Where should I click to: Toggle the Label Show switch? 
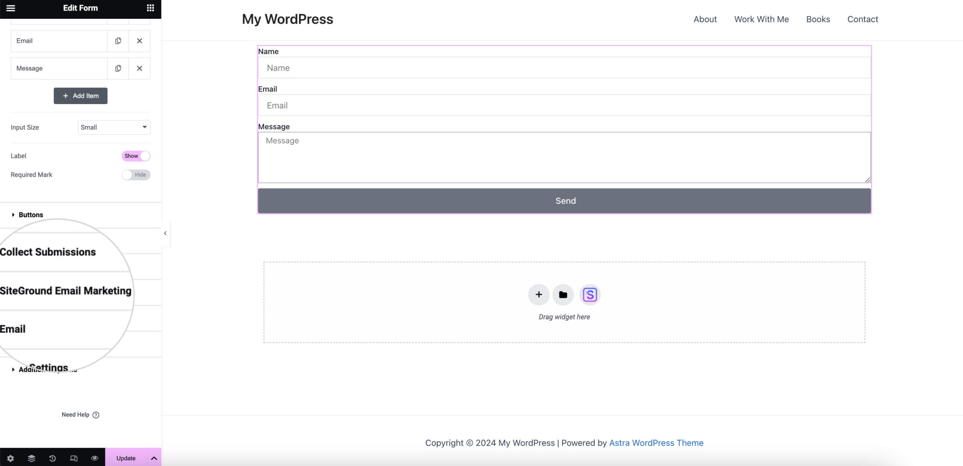pyautogui.click(x=136, y=156)
